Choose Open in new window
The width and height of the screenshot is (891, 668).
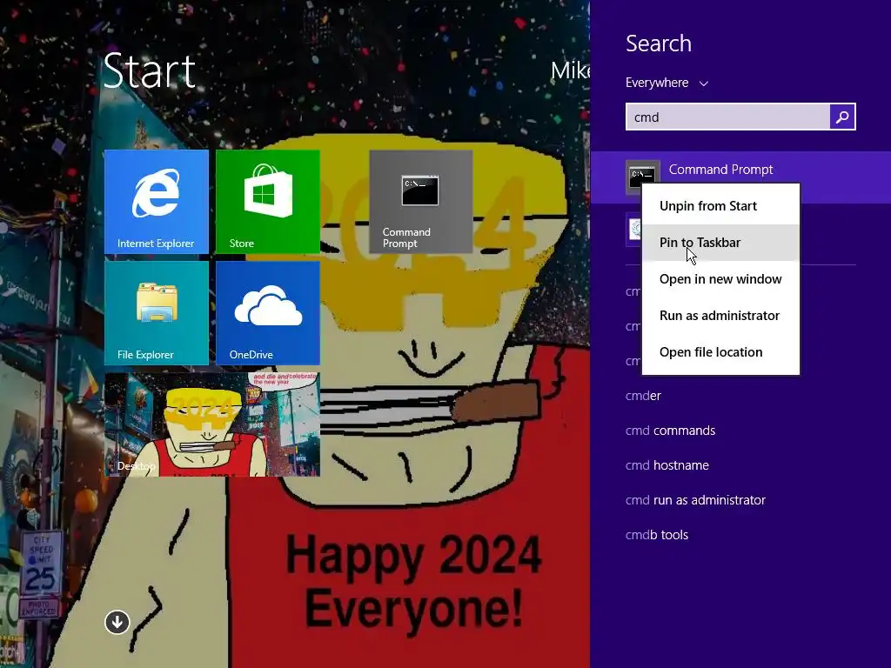(720, 279)
